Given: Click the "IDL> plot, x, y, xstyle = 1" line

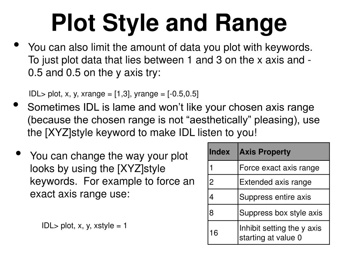Looking at the screenshot, I should coord(84,226).
